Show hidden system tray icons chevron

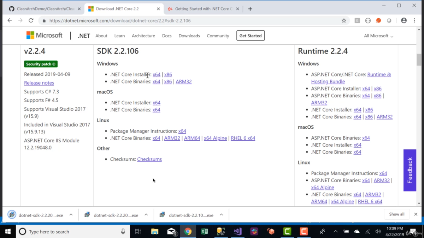(x=335, y=232)
